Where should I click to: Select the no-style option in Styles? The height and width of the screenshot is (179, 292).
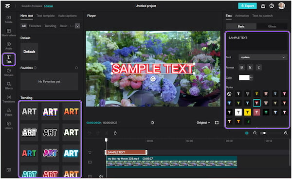point(229,94)
